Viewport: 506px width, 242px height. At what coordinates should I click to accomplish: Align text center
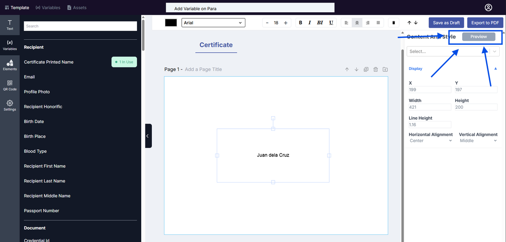[357, 23]
